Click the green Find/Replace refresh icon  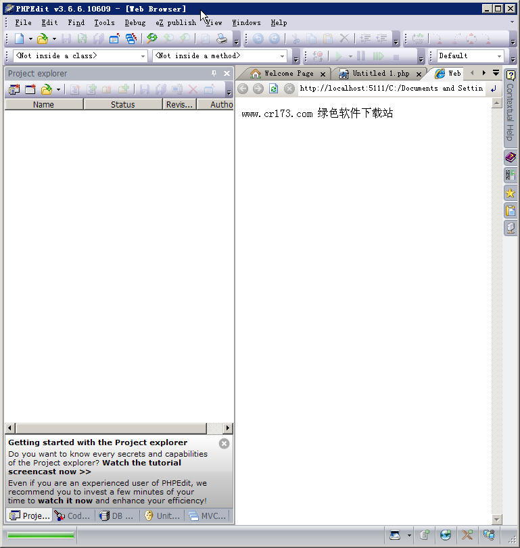click(152, 38)
